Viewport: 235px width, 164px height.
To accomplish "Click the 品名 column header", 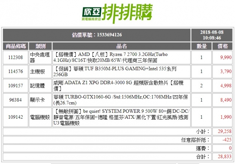I will (121, 46).
